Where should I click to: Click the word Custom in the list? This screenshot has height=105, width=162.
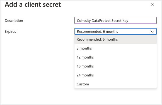pos(83,84)
